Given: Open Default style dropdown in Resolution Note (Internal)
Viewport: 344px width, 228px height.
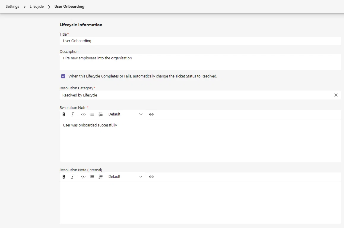Looking at the screenshot, I should (125, 177).
